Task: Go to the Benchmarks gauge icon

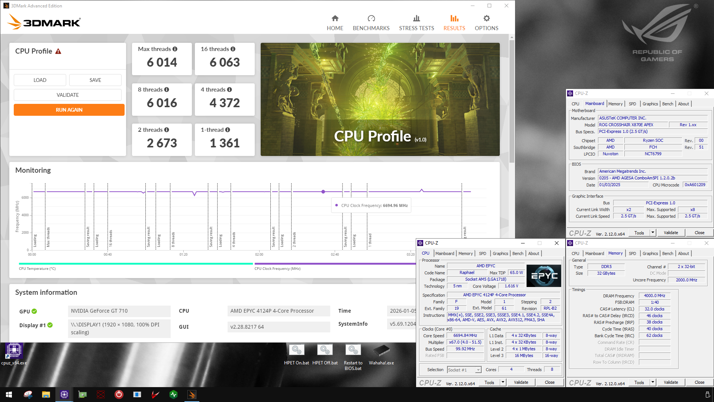Action: 371,18
